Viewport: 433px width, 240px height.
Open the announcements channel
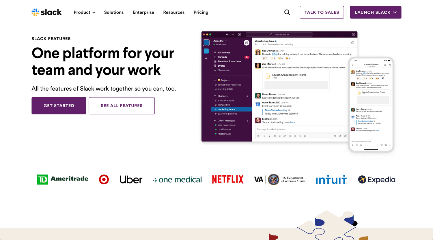coord(225,100)
